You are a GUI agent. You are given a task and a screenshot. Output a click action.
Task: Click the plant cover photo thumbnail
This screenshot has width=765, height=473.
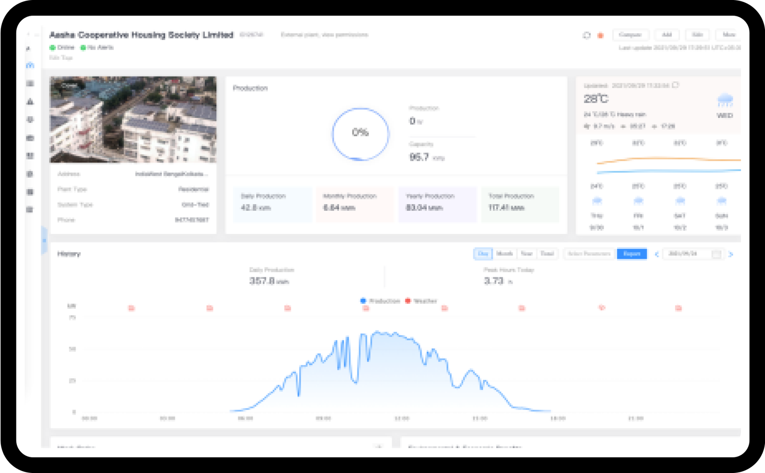click(133, 120)
